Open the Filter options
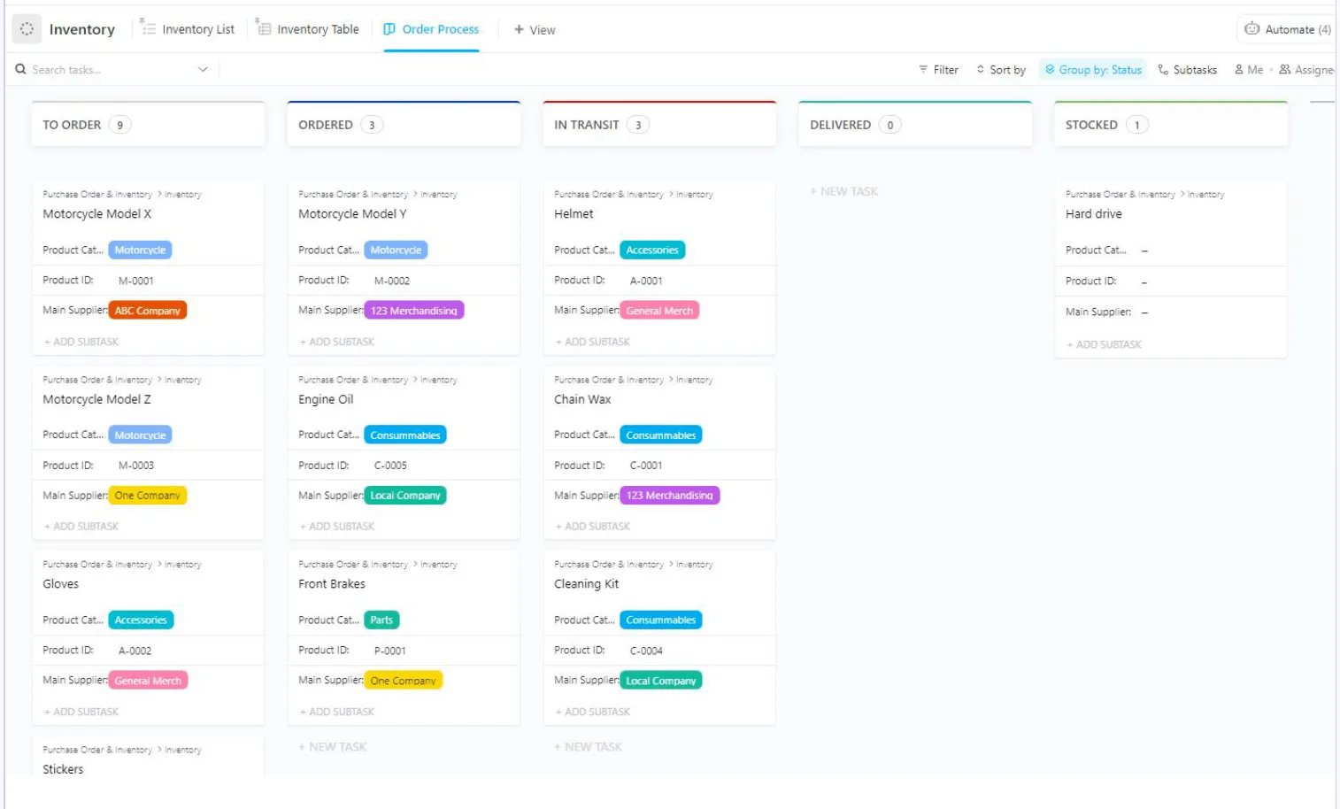 point(938,69)
